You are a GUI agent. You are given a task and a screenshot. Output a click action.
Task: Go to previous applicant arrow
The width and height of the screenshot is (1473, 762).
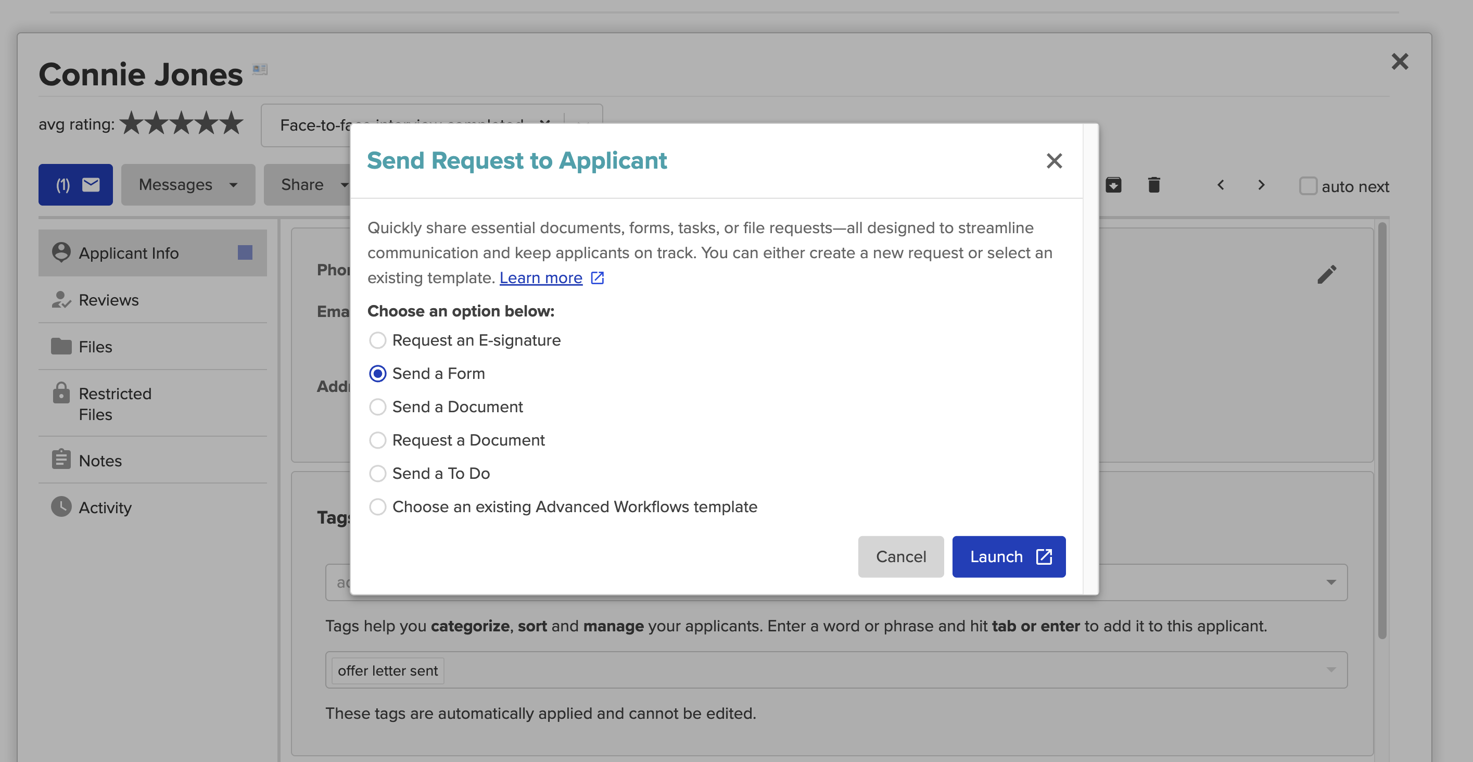click(x=1220, y=185)
